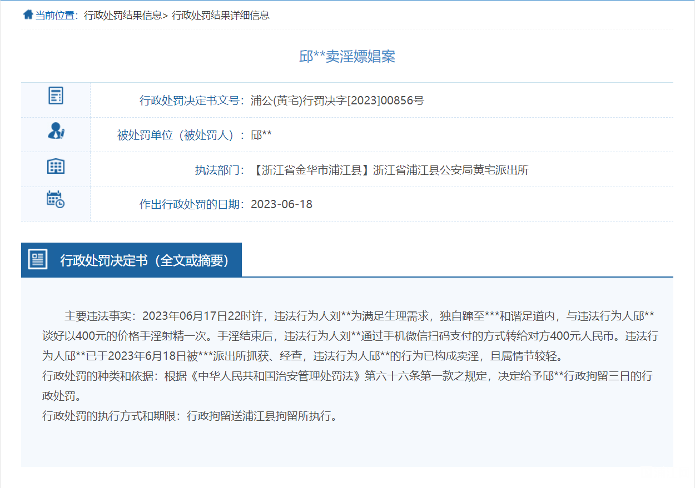The height and width of the screenshot is (488, 695).
Task: Click the person icon in the 被处罚人 row
Action: [56, 130]
